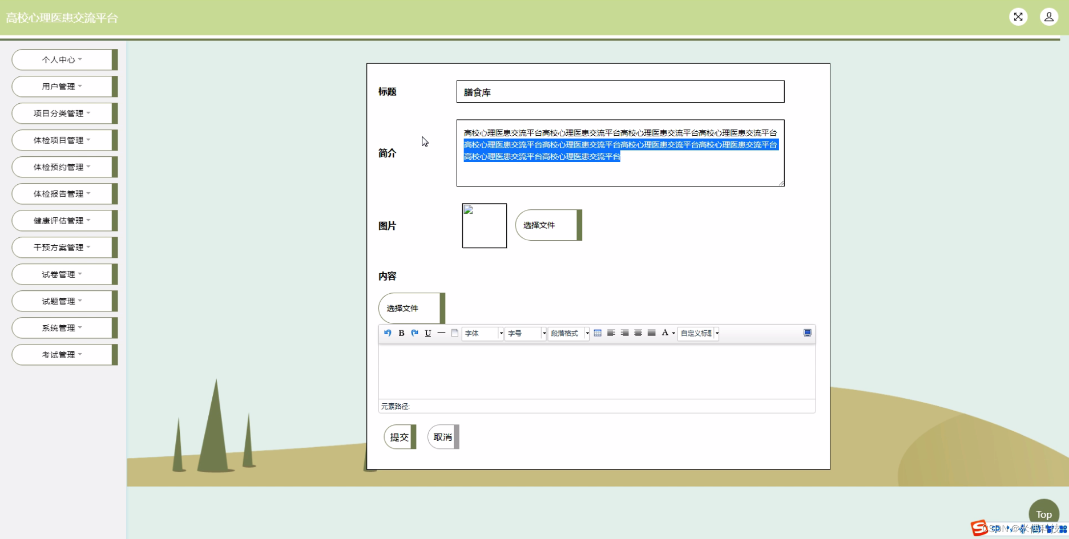This screenshot has width=1069, height=539.
Task: Expand 体检报告管理 sidebar menu
Action: pyautogui.click(x=64, y=193)
